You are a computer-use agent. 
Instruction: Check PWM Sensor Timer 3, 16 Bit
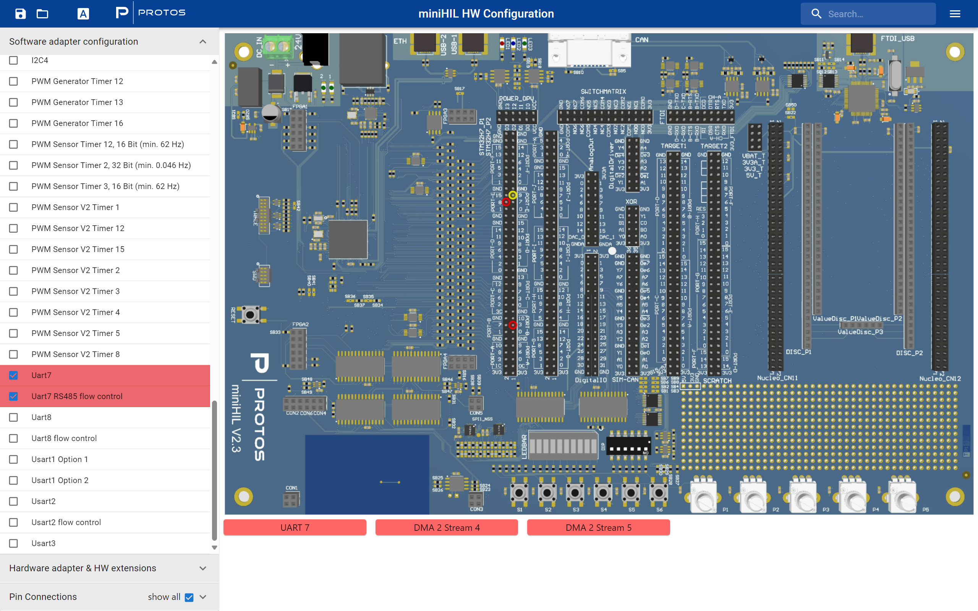(x=13, y=186)
